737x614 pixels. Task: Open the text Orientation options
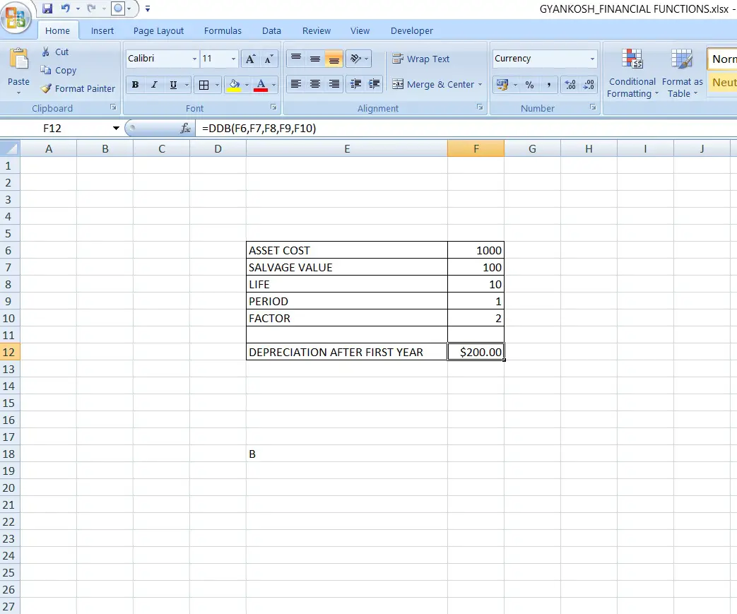click(359, 59)
